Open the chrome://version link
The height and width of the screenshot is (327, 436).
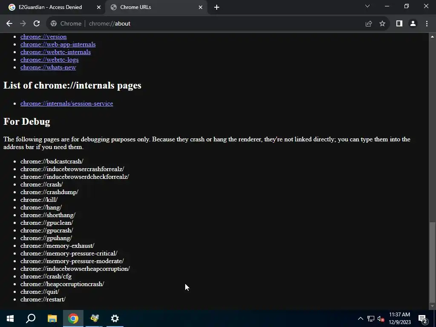click(43, 37)
